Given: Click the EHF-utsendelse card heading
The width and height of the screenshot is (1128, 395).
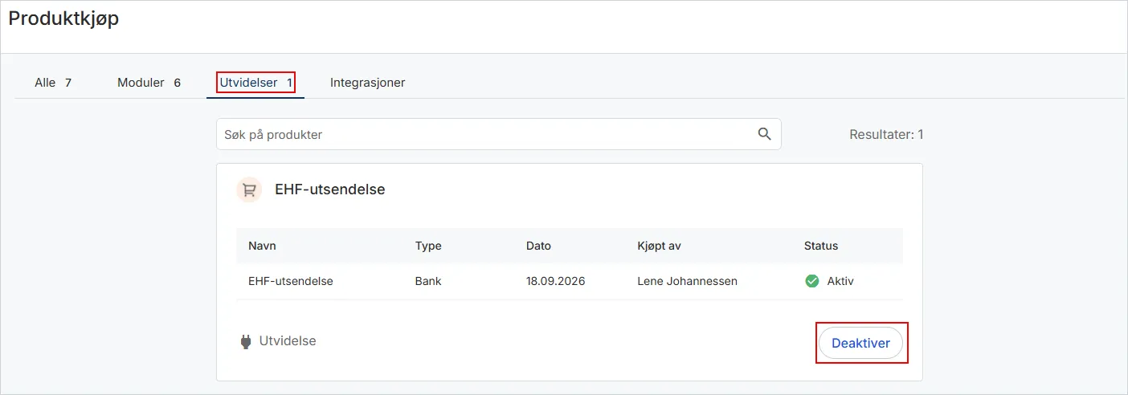Looking at the screenshot, I should click(x=330, y=190).
